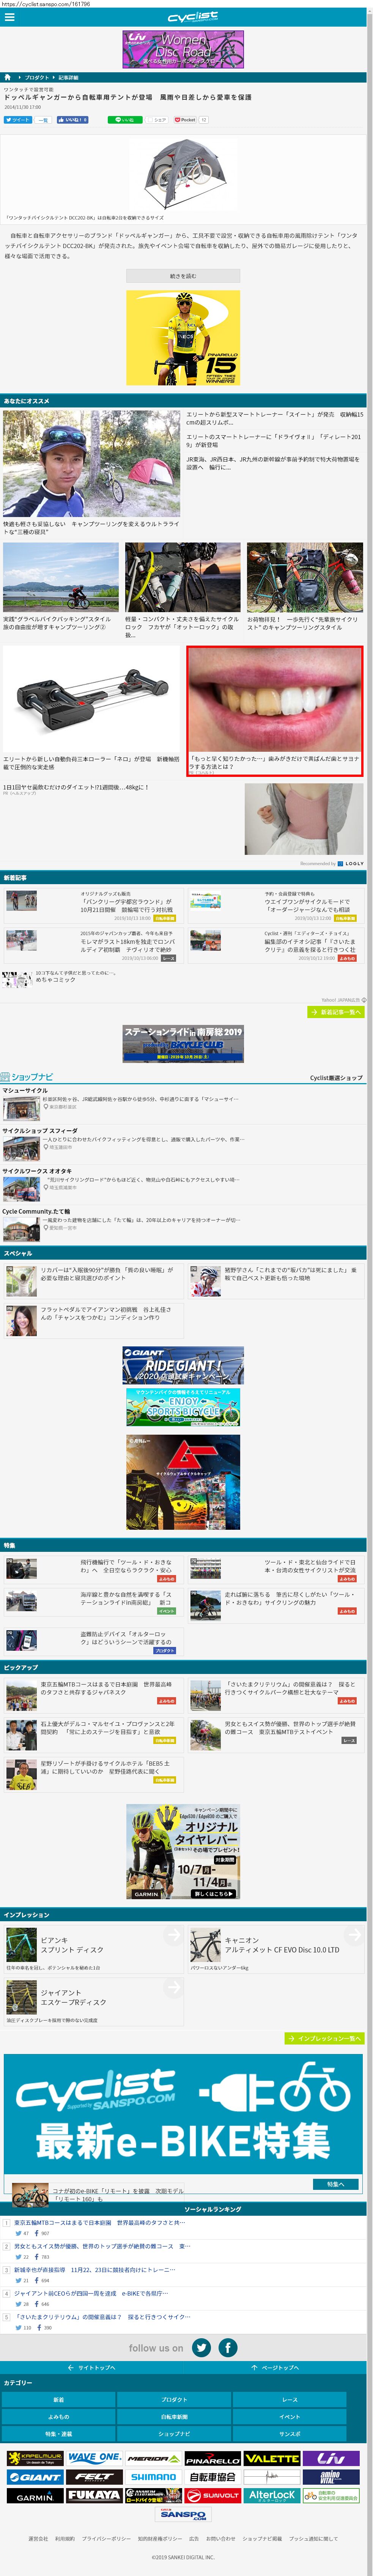This screenshot has height=2576, width=373.
Task: Open the smart trainer スイート article link
Action: 275,418
